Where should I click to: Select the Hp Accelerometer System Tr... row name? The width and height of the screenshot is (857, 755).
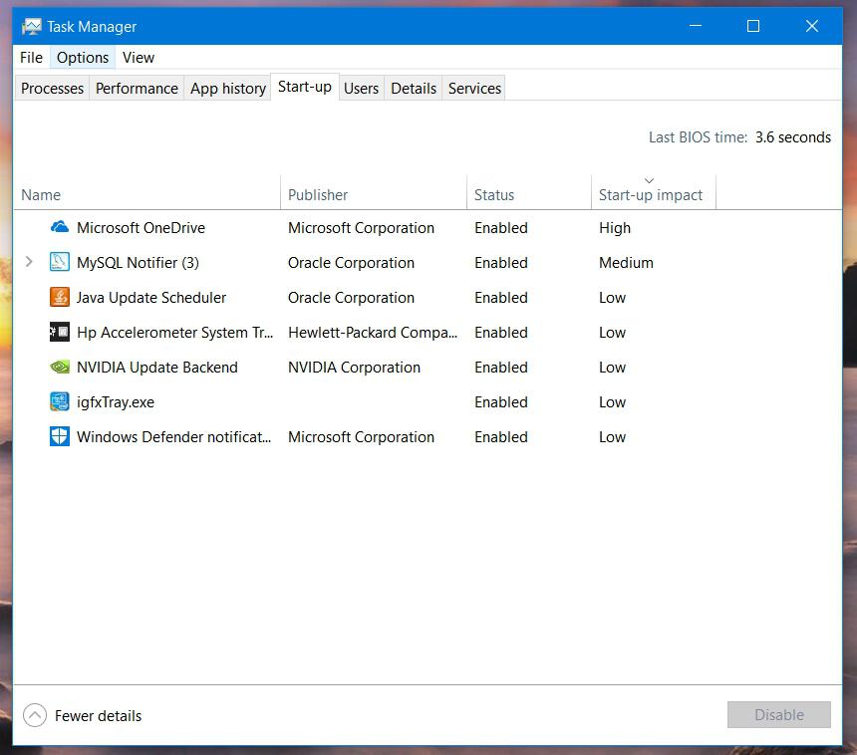(x=175, y=333)
